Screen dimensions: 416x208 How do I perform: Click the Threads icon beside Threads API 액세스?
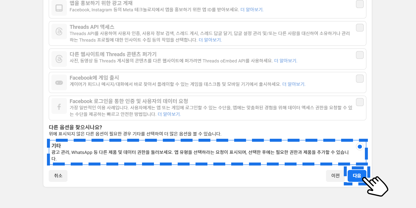(x=59, y=31)
